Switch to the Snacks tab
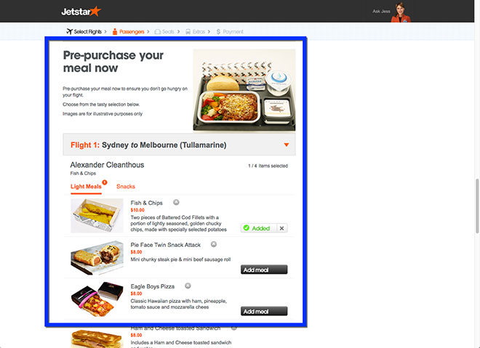 click(126, 187)
